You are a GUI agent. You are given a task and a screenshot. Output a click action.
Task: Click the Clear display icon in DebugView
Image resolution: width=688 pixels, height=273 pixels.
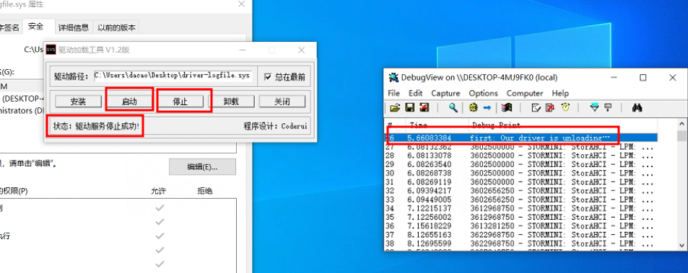click(x=550, y=107)
